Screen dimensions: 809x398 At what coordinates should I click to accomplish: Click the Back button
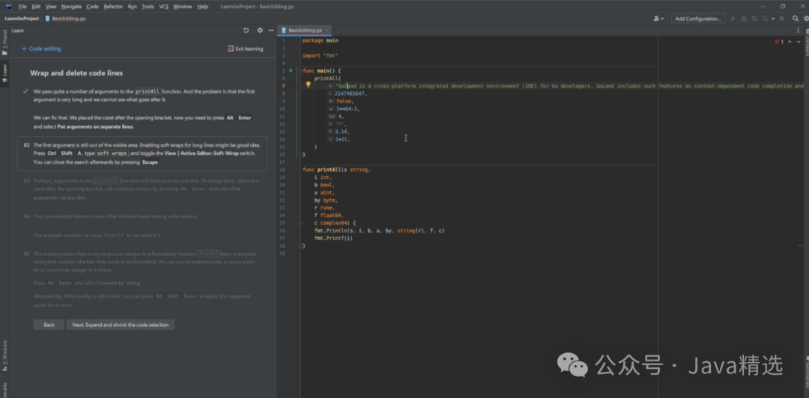point(49,325)
